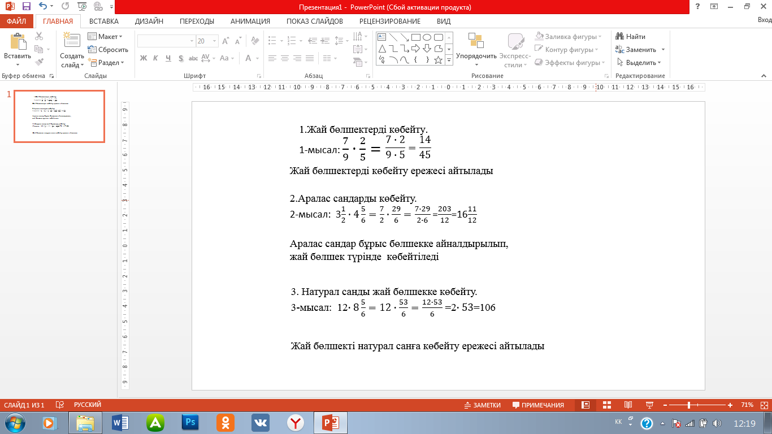Image resolution: width=772 pixels, height=434 pixels.
Task: Open the PowerPoint Help question mark
Action: [698, 7]
